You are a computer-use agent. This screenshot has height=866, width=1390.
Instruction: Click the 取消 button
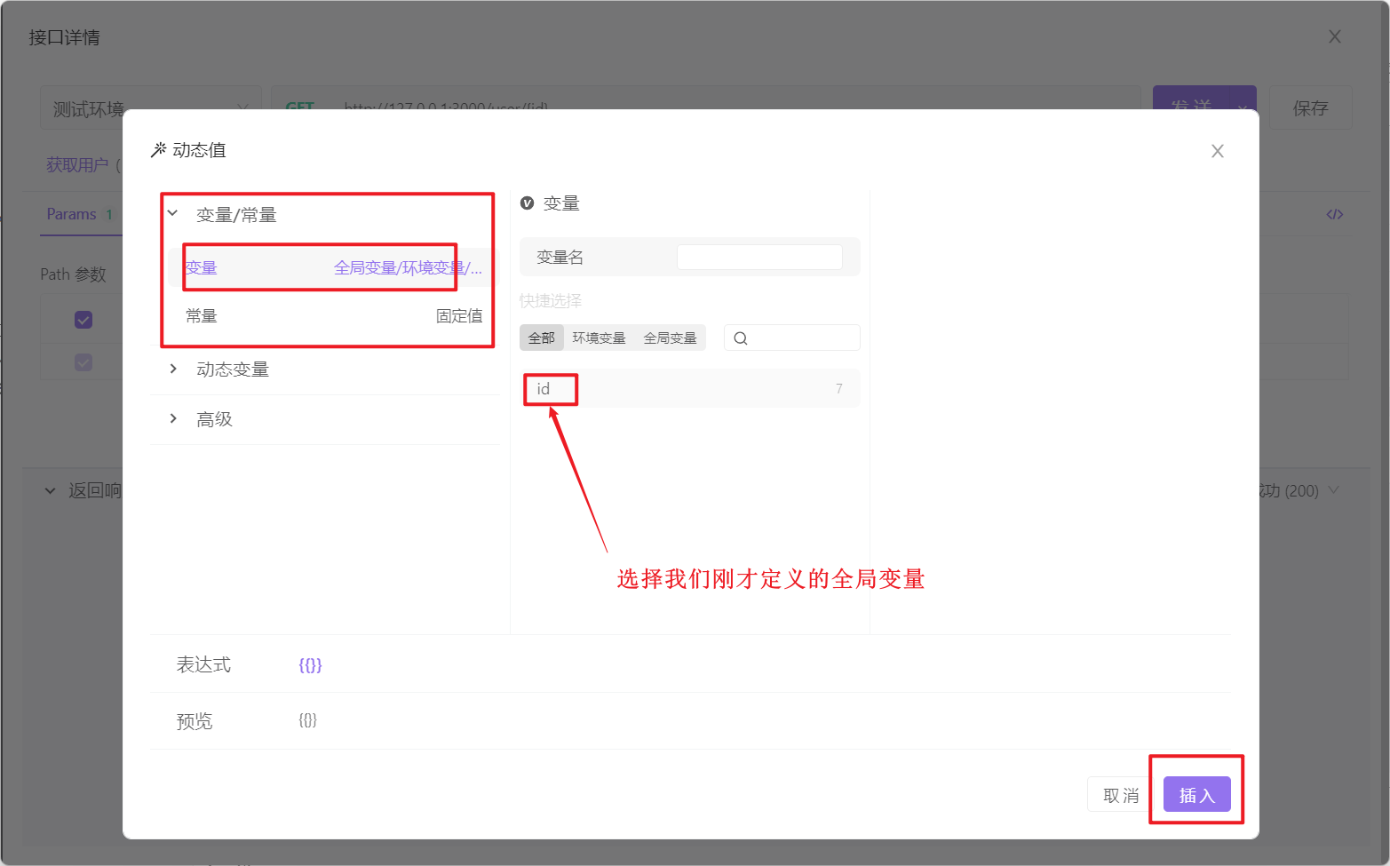[x=1121, y=795]
